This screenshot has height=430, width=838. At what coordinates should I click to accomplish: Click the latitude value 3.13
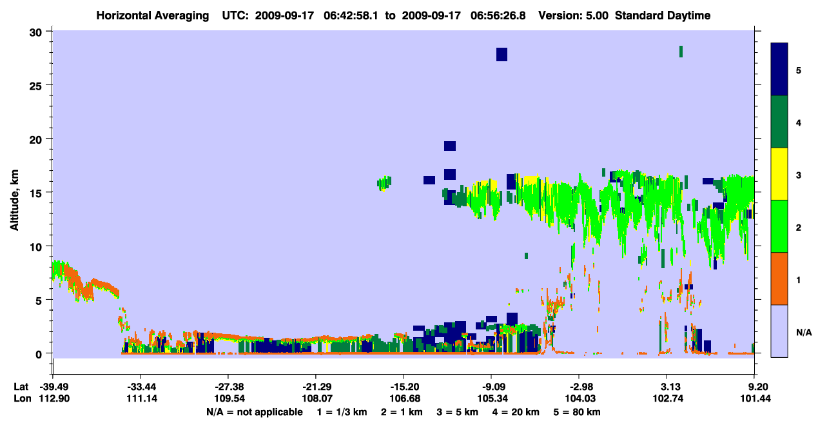[x=667, y=386]
